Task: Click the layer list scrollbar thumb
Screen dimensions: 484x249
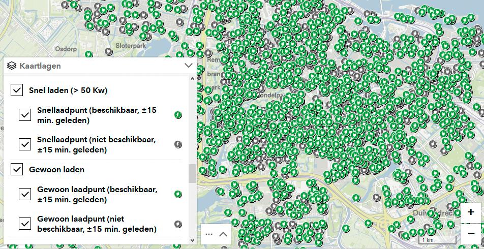Action: pos(192,173)
